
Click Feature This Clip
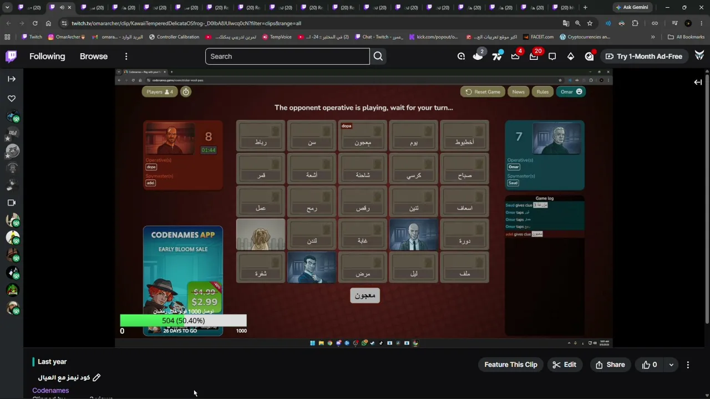(x=511, y=365)
